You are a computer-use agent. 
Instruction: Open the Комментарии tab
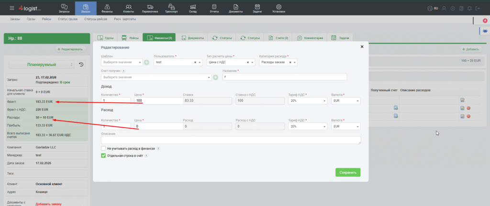point(310,38)
